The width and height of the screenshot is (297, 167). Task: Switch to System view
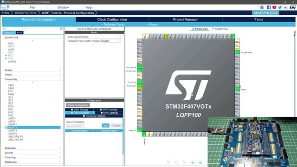220,29
